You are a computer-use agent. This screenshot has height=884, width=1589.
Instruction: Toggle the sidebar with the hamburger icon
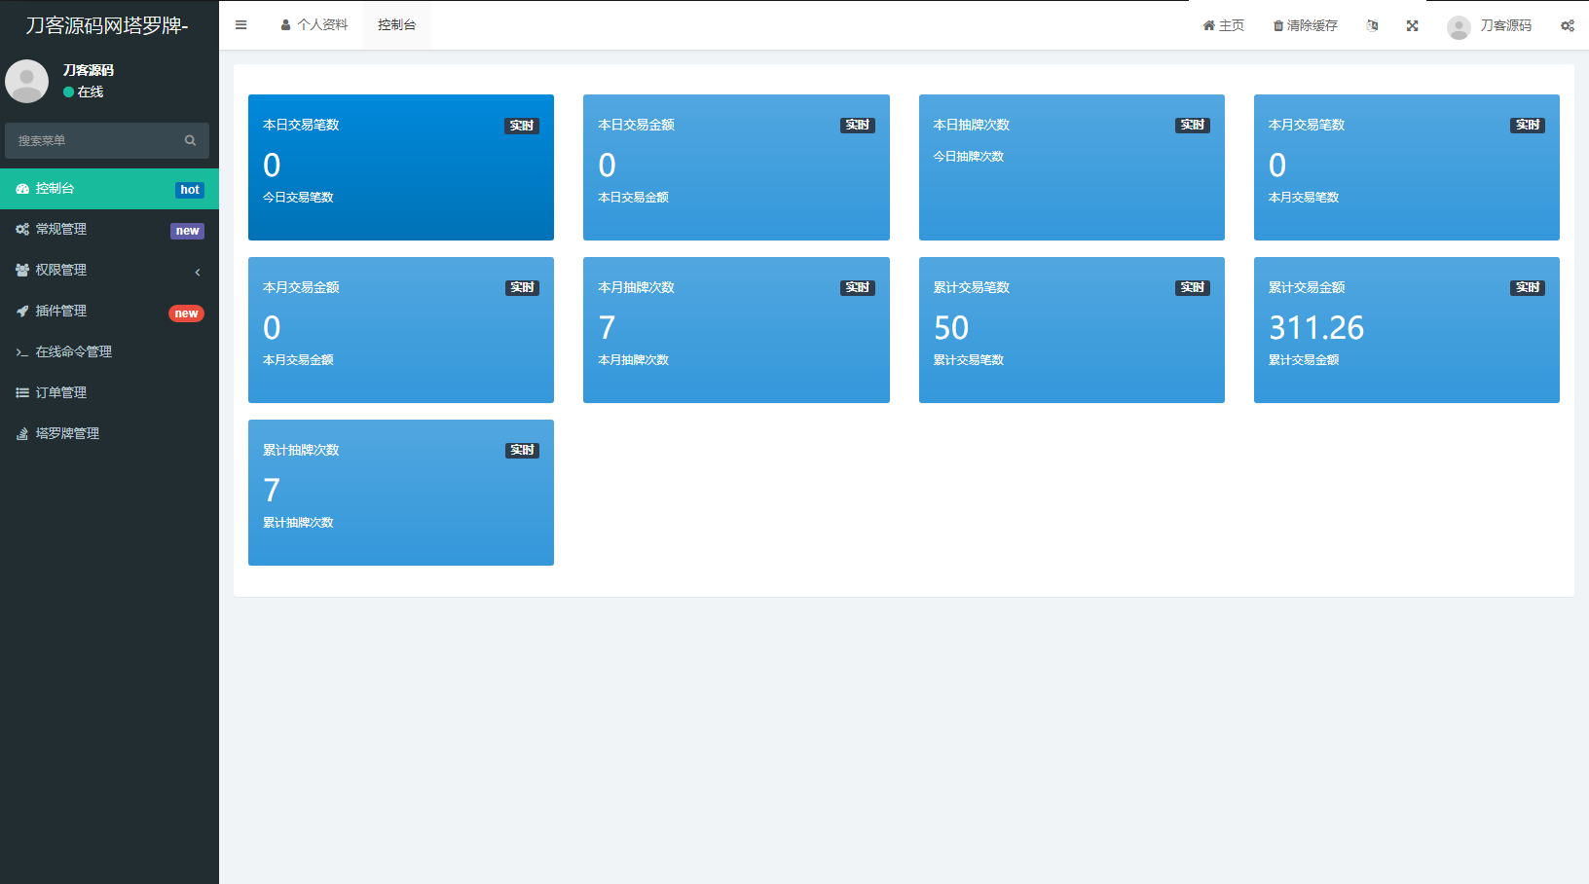click(x=240, y=24)
